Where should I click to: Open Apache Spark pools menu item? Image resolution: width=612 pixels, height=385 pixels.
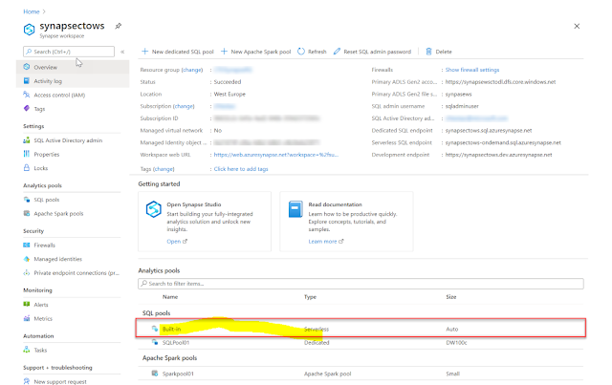(x=58, y=212)
